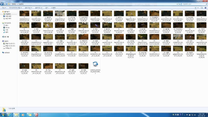This screenshot has width=208, height=117.
Task: Open Internet Explorer from the taskbar
Action: (x=10, y=115)
